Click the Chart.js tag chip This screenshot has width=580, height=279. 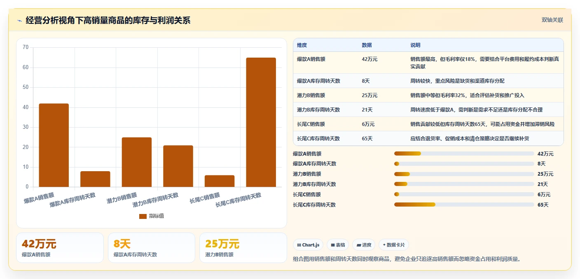pos(308,245)
